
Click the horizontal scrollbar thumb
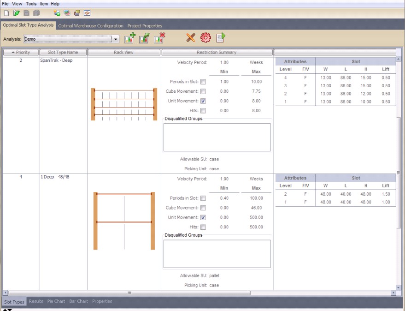(129, 293)
